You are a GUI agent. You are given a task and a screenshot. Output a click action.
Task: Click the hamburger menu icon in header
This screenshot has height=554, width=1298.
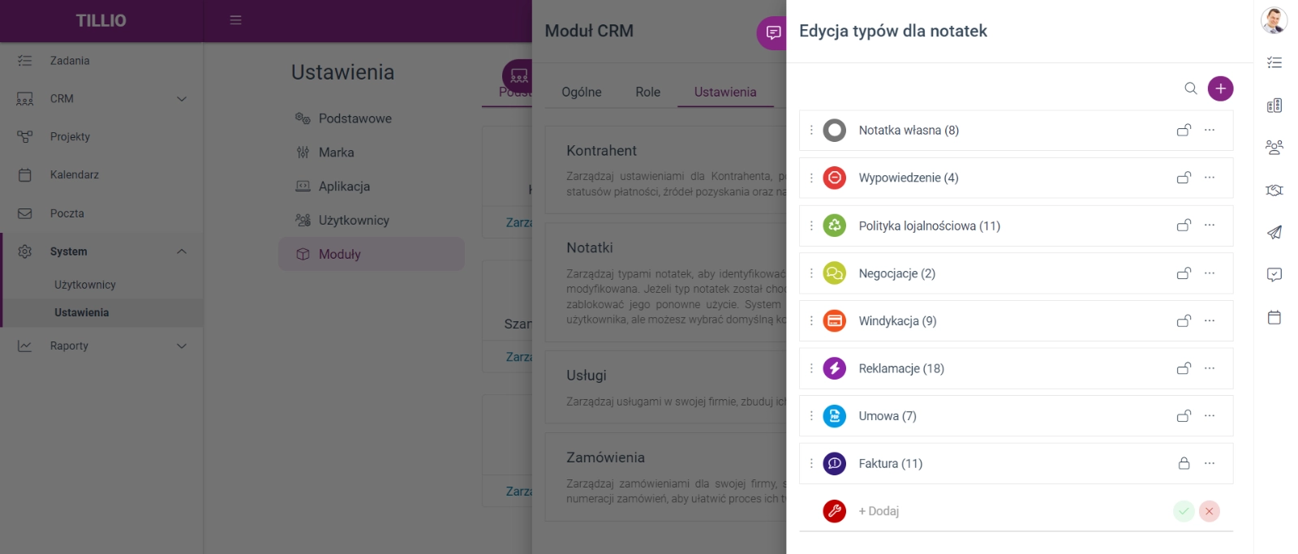pos(236,20)
